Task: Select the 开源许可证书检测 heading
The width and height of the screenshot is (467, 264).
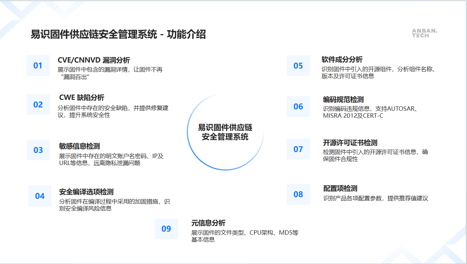Action: (x=350, y=143)
